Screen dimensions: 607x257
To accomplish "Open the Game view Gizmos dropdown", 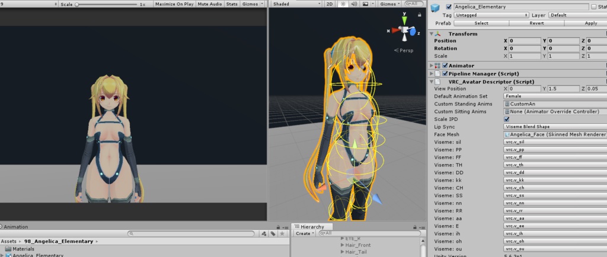I will pos(253,4).
